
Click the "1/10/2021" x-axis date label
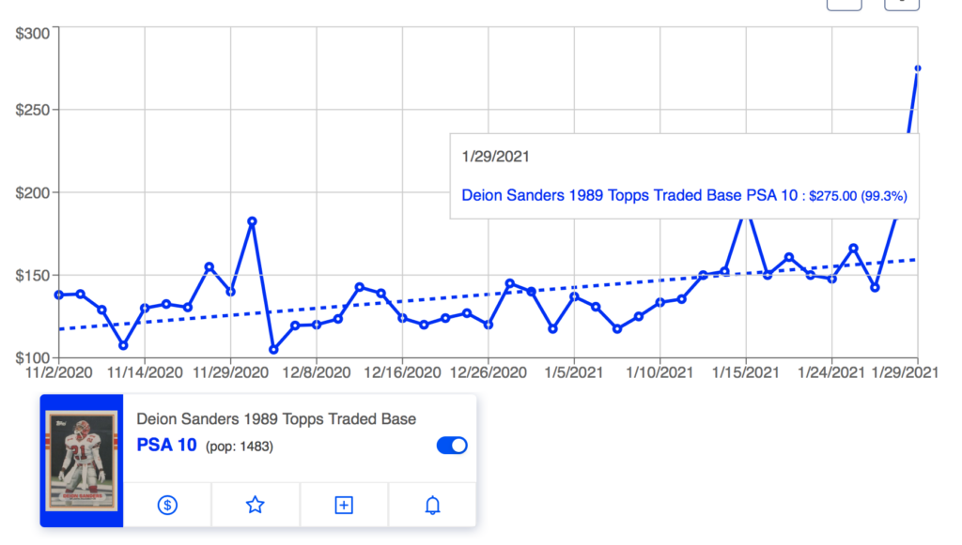point(660,372)
